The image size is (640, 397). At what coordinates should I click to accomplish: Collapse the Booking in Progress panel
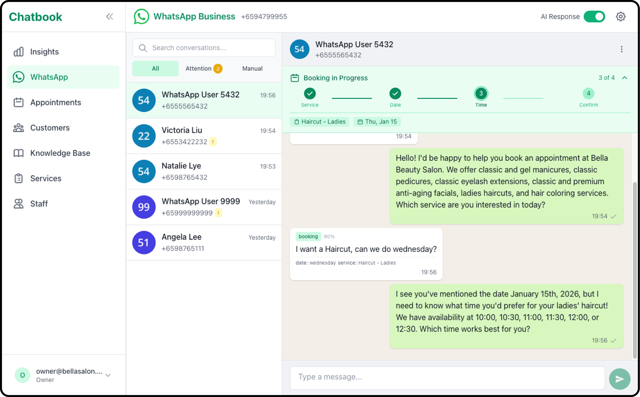(x=625, y=78)
